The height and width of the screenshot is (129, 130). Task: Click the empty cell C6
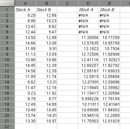coord(68,37)
